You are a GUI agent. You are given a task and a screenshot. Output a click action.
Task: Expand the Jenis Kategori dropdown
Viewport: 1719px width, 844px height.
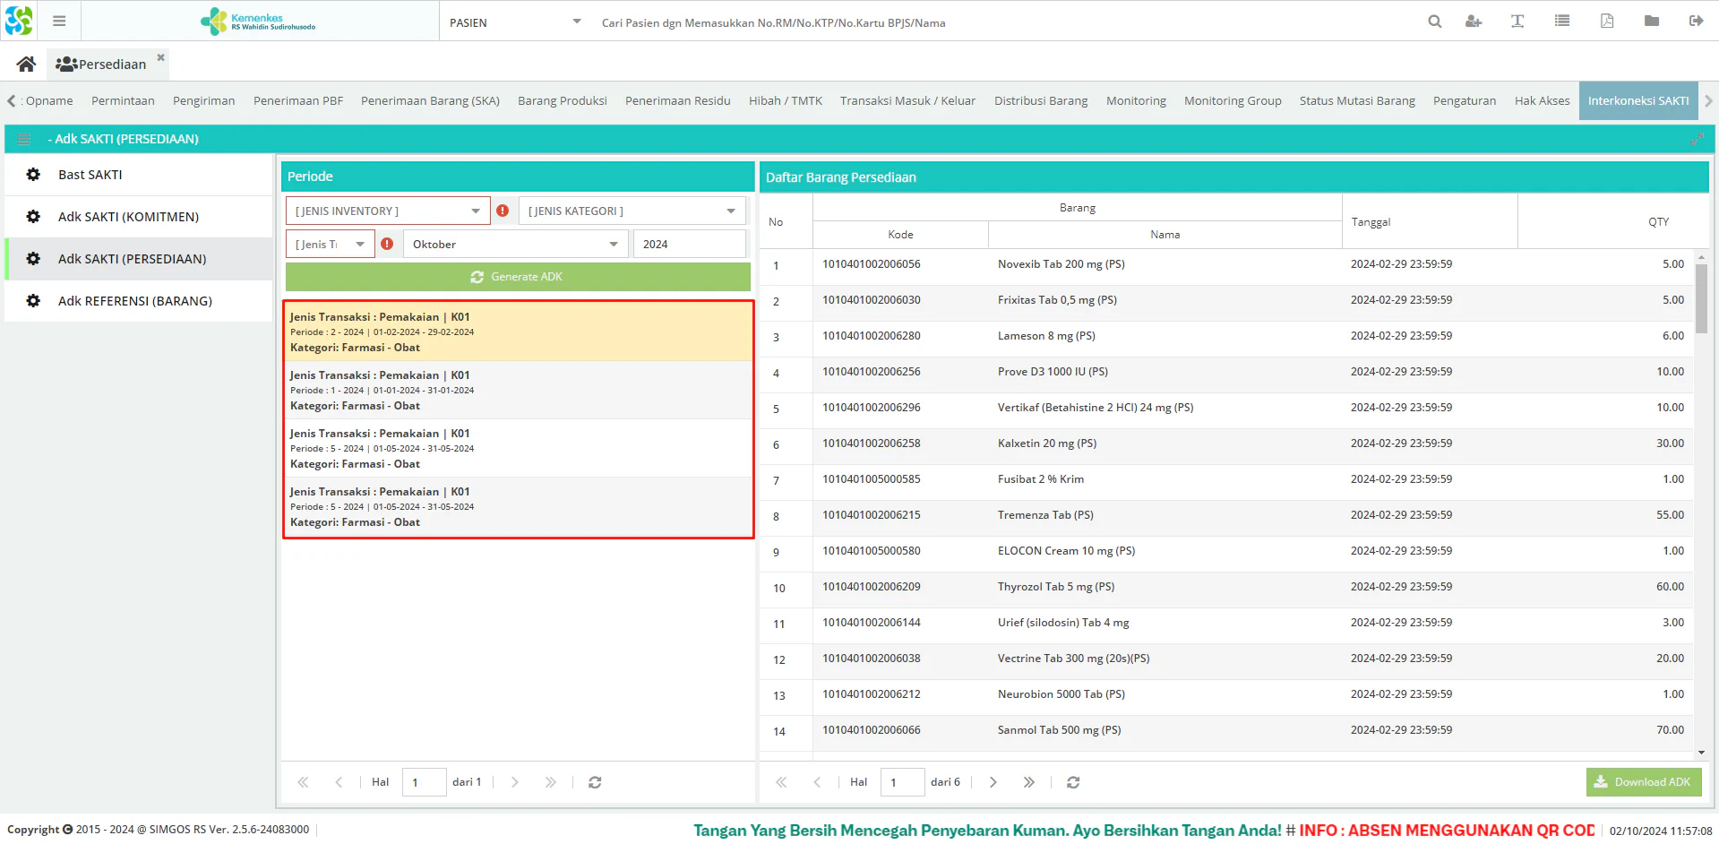point(632,211)
